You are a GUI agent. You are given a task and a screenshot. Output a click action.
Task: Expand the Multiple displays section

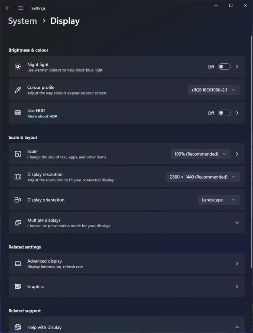pos(126,223)
